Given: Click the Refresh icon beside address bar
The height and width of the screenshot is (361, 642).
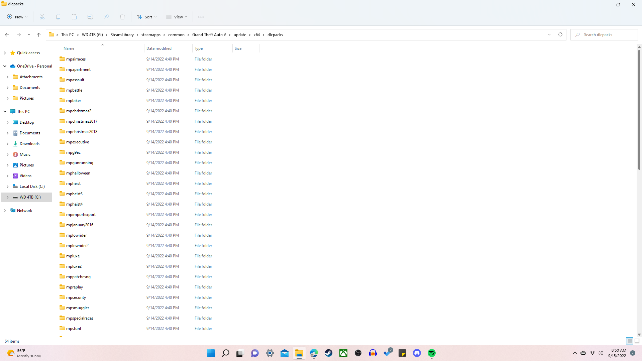Looking at the screenshot, I should click(560, 34).
